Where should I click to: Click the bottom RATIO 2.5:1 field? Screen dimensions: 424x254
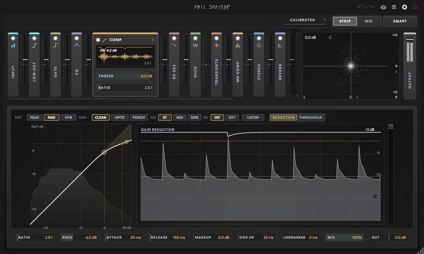35,237
